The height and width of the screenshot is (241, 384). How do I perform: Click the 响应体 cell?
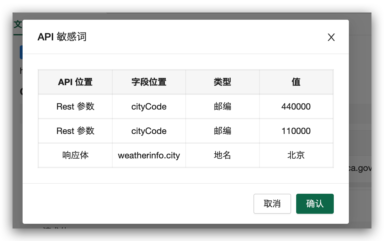(75, 155)
